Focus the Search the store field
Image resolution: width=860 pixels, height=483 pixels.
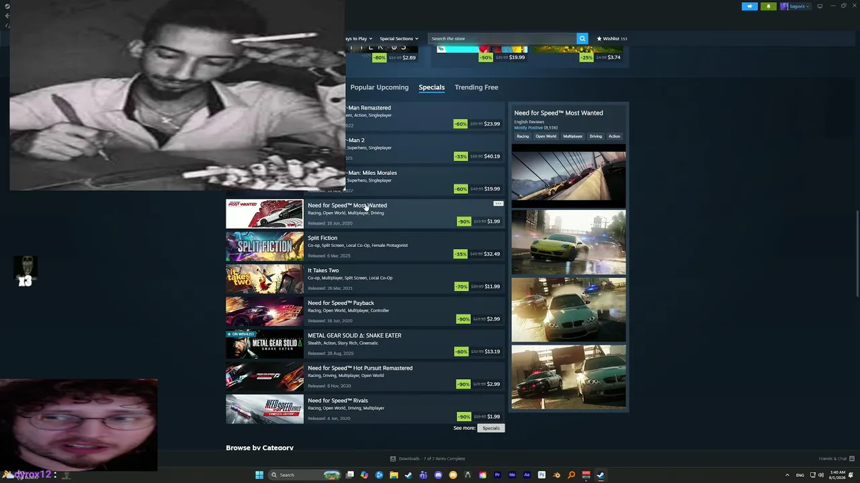(503, 38)
